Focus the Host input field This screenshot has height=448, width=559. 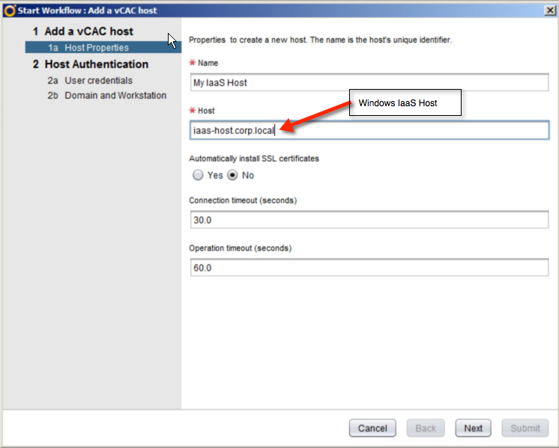point(369,130)
